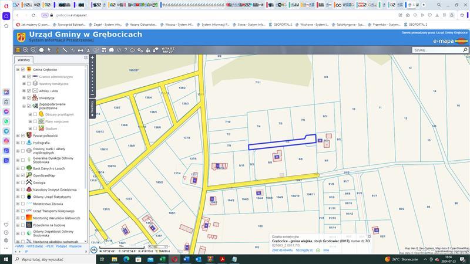Click the Zbliż do obiektu link
470x264 pixels.
click(x=282, y=251)
